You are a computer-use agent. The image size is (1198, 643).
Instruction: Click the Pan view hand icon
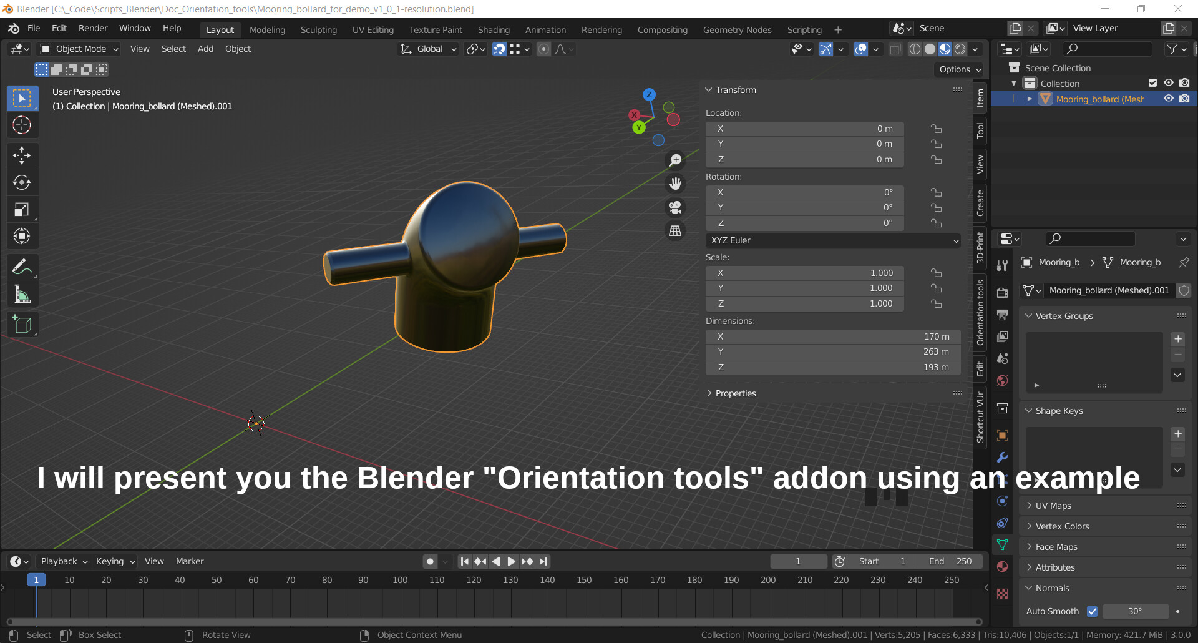coord(675,184)
